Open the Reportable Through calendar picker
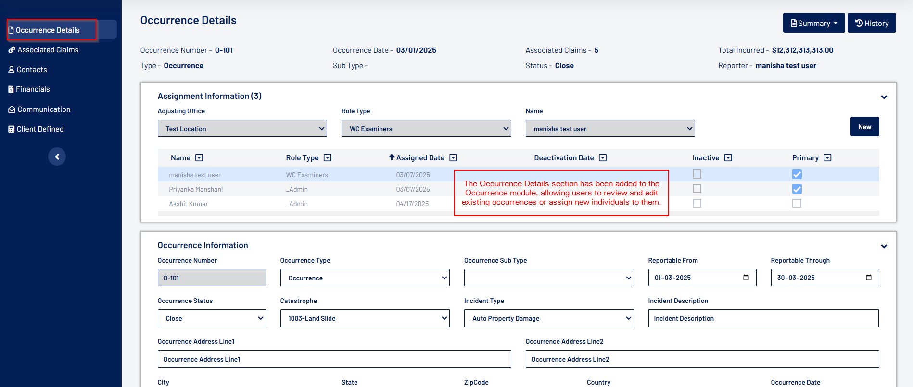Viewport: 913px width, 387px height. (x=869, y=278)
